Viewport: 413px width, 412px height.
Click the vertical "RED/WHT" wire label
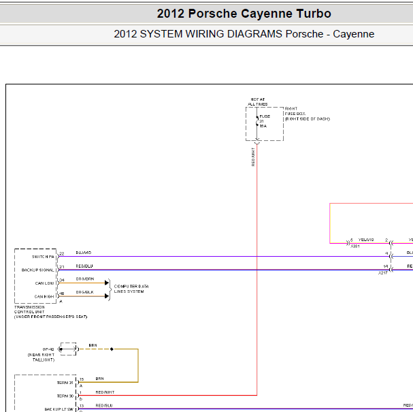253,157
